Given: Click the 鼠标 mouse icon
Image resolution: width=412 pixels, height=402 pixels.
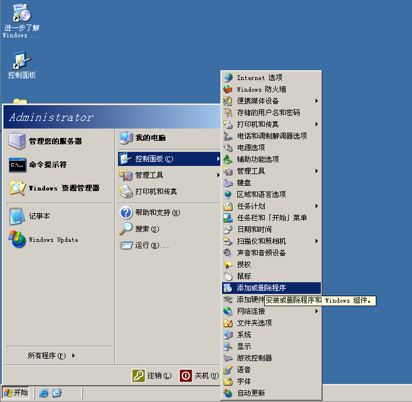Looking at the screenshot, I should pyautogui.click(x=228, y=276).
